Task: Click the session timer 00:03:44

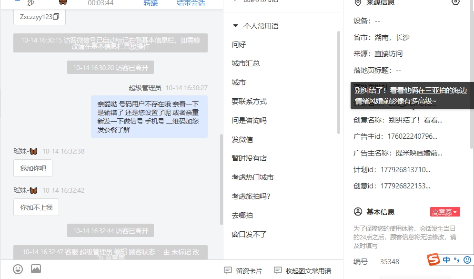Action: coord(101,3)
